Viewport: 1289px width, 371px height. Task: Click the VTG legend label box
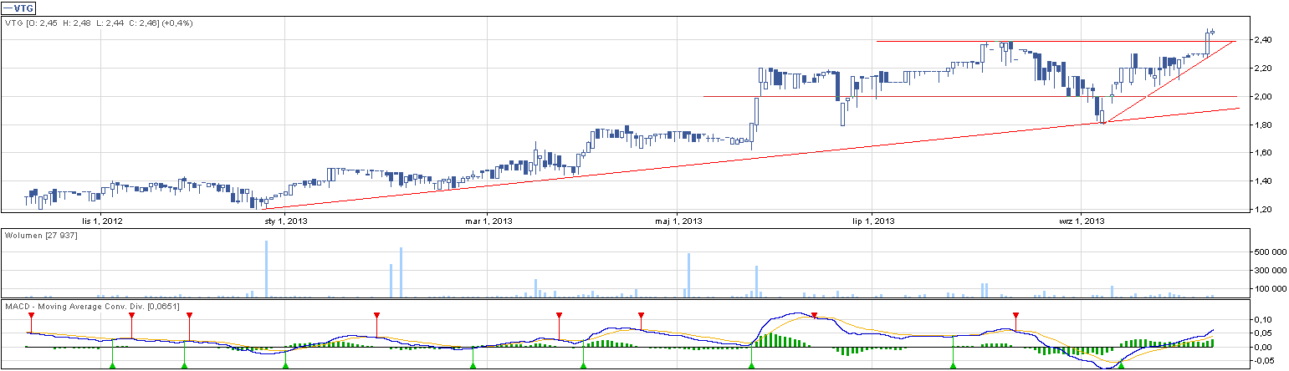(x=18, y=8)
